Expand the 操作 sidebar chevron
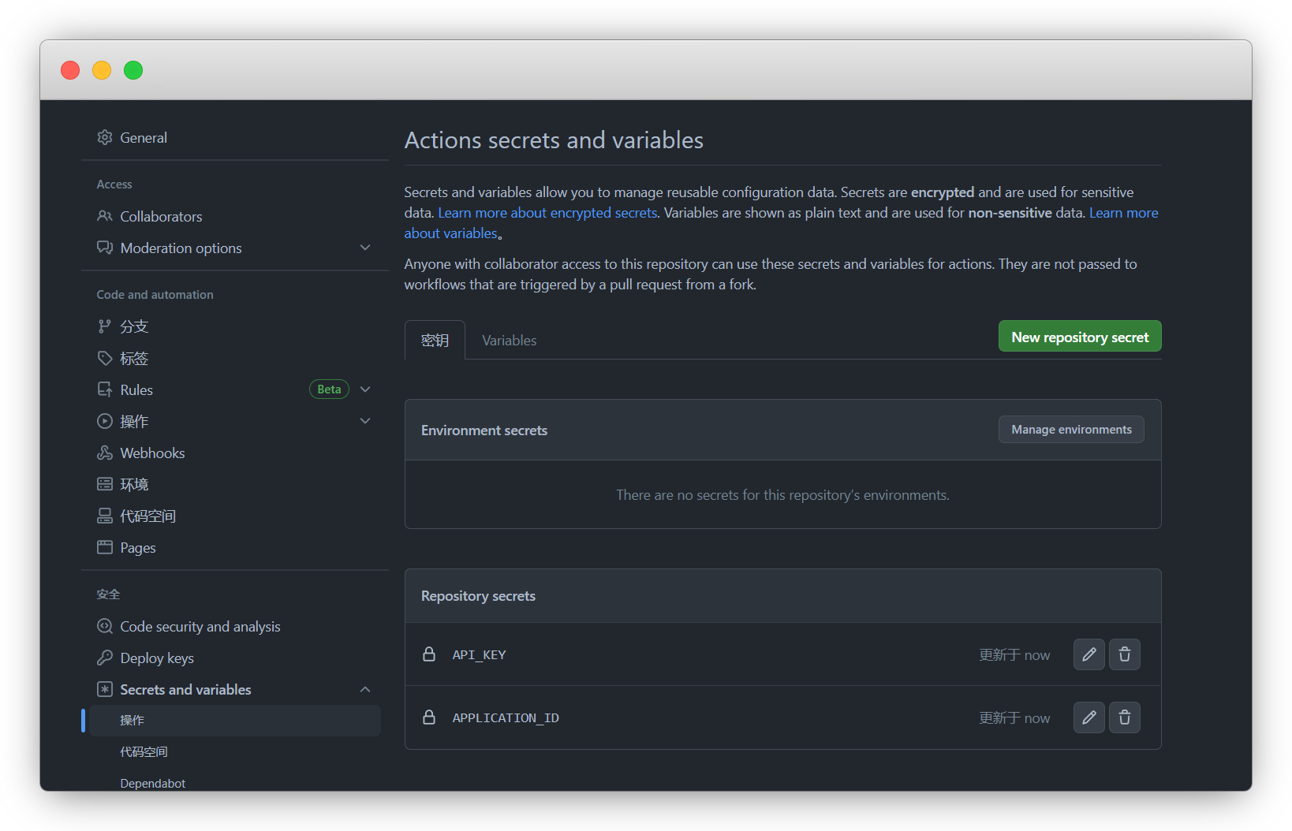The height and width of the screenshot is (831, 1292). coord(365,420)
